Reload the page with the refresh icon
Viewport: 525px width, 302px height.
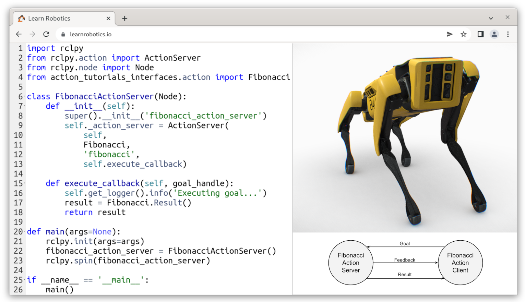[46, 34]
